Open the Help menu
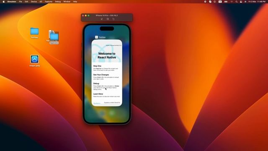Viewport: 268px width, 151px height. coord(75,2)
